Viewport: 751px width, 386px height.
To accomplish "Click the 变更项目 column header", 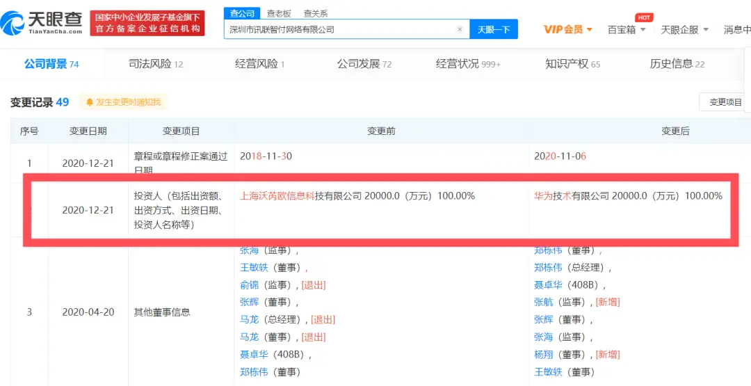I will tap(181, 131).
